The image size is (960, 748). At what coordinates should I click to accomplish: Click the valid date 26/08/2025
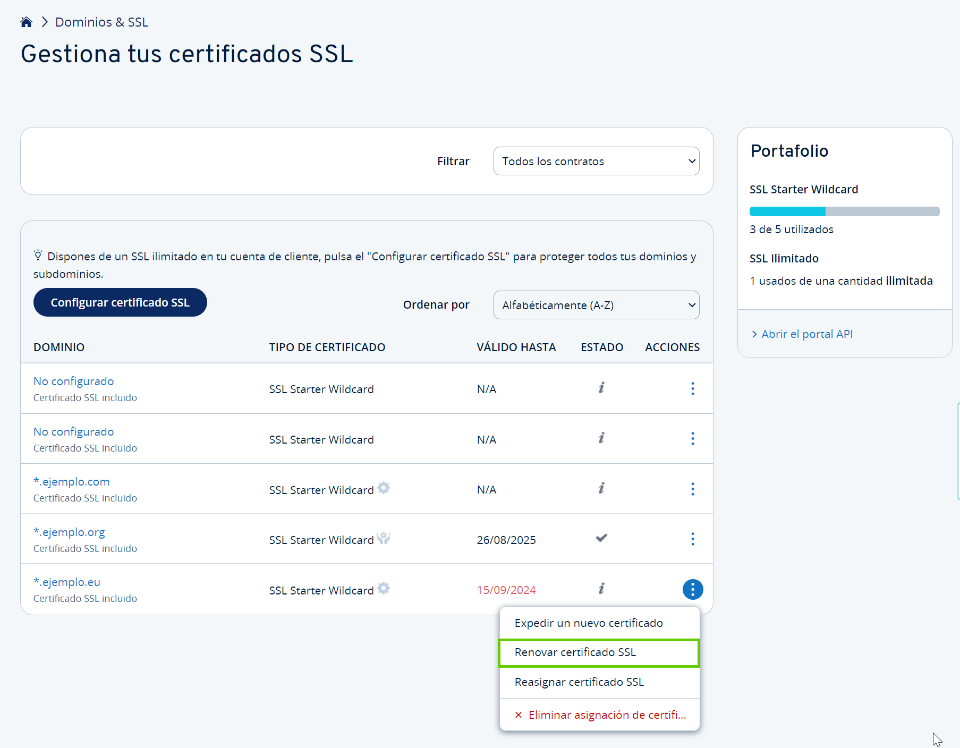(x=506, y=540)
